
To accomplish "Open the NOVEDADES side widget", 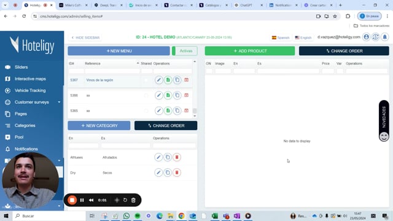I will [384, 121].
